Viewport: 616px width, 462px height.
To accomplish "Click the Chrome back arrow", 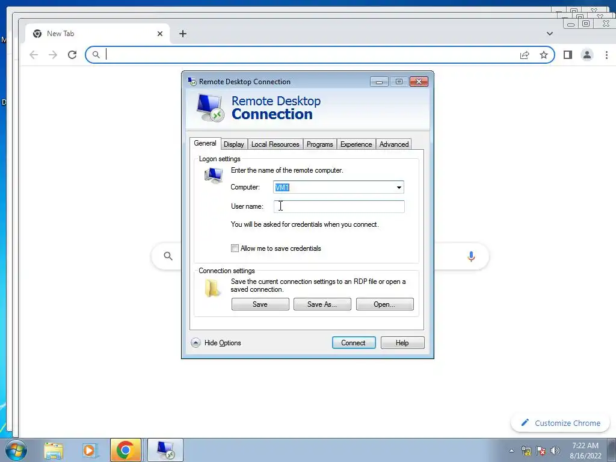I will click(x=34, y=55).
